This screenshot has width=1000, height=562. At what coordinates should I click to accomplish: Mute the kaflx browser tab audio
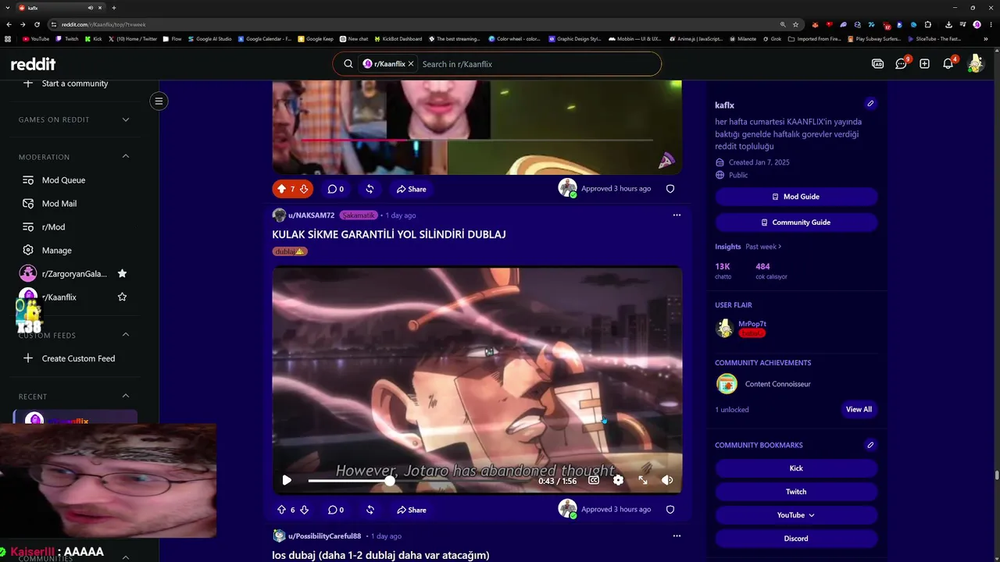pyautogui.click(x=91, y=8)
